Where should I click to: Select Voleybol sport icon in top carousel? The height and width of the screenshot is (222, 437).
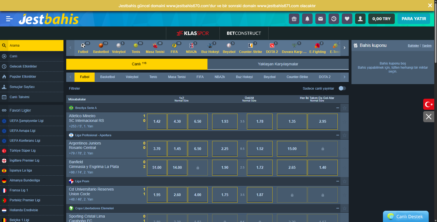(119, 48)
